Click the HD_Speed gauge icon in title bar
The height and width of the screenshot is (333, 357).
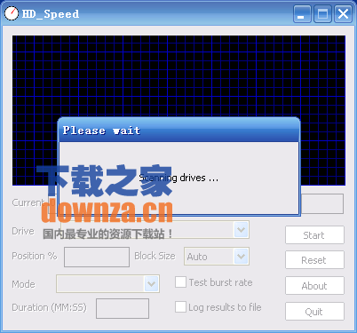pyautogui.click(x=12, y=13)
